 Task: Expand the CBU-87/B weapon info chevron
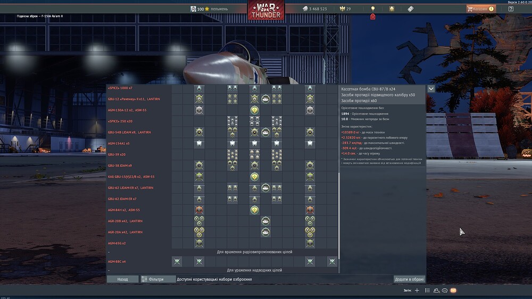tap(431, 88)
